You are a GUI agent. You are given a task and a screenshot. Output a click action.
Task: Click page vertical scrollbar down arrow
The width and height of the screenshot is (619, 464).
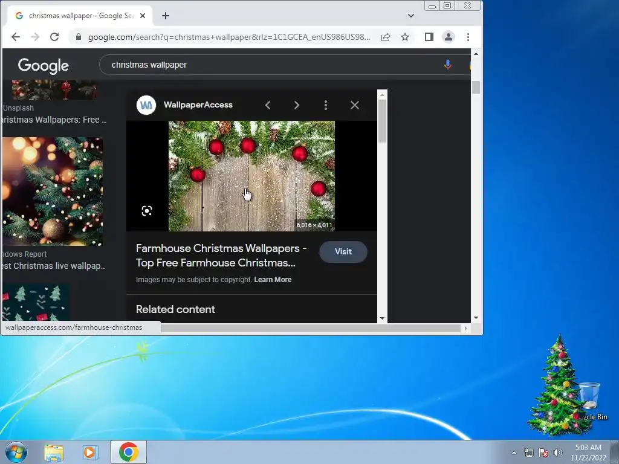pos(476,318)
